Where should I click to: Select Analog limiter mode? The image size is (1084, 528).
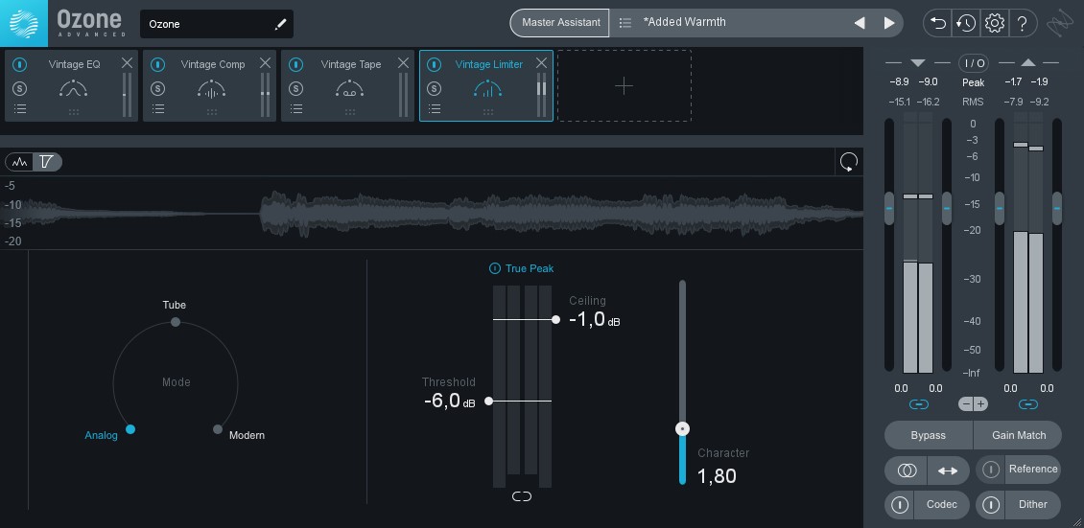coord(130,429)
